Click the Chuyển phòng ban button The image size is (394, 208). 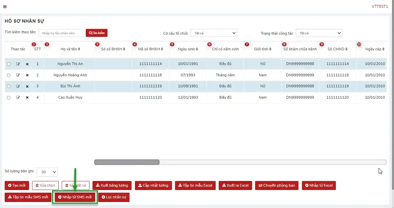tap(277, 185)
